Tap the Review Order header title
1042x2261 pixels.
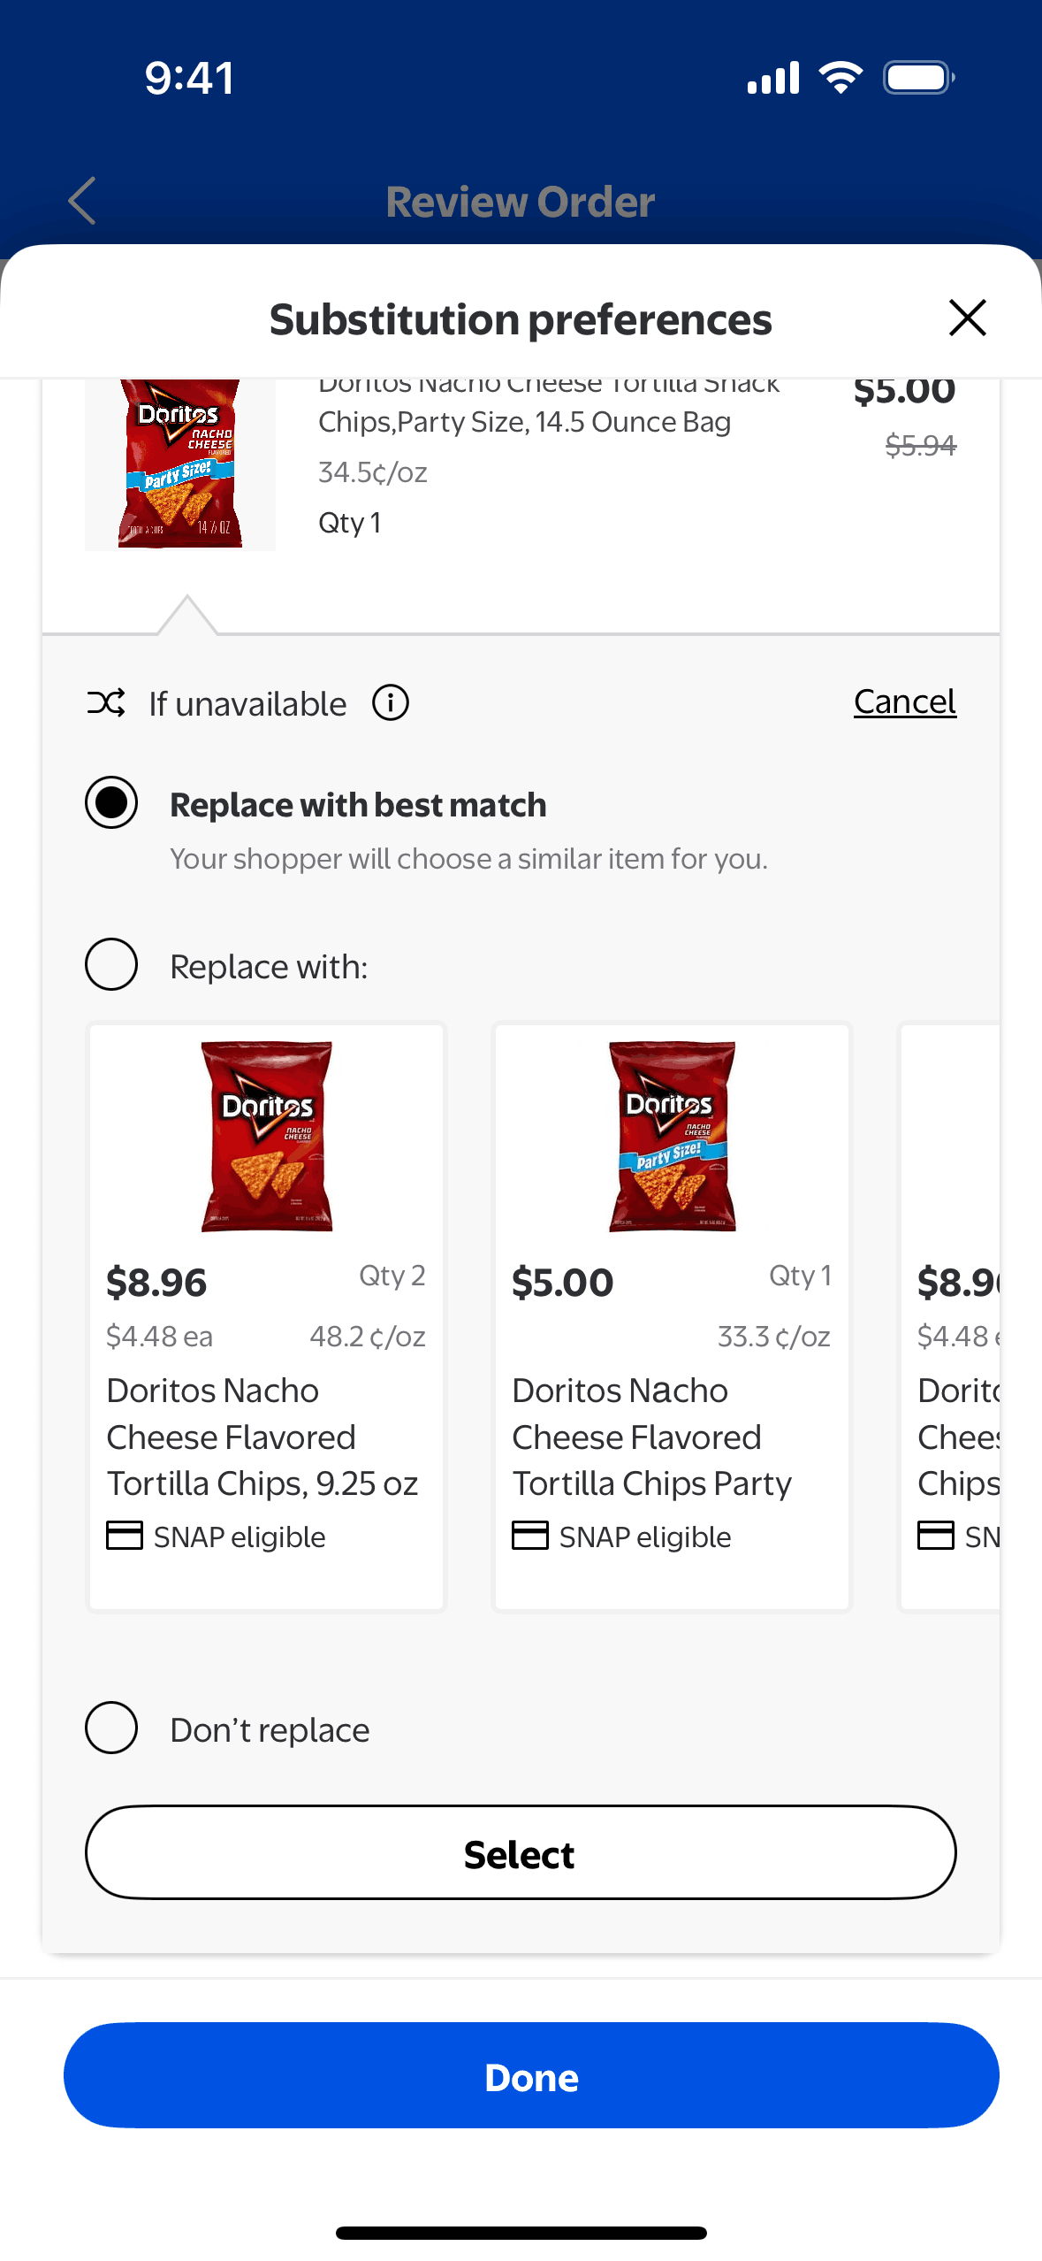pyautogui.click(x=521, y=202)
